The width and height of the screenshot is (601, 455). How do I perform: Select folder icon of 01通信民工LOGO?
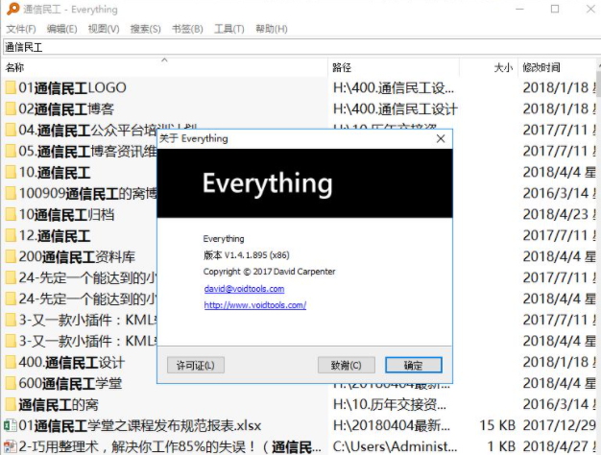pyautogui.click(x=11, y=87)
